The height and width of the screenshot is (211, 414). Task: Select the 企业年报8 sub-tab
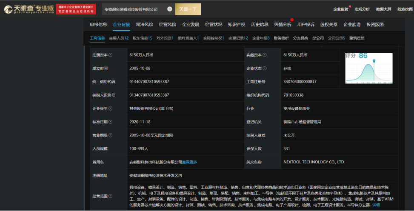(261, 38)
